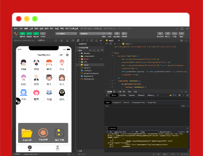Toggle the console eye live expression icon
203x156 pixels.
tap(136, 132)
